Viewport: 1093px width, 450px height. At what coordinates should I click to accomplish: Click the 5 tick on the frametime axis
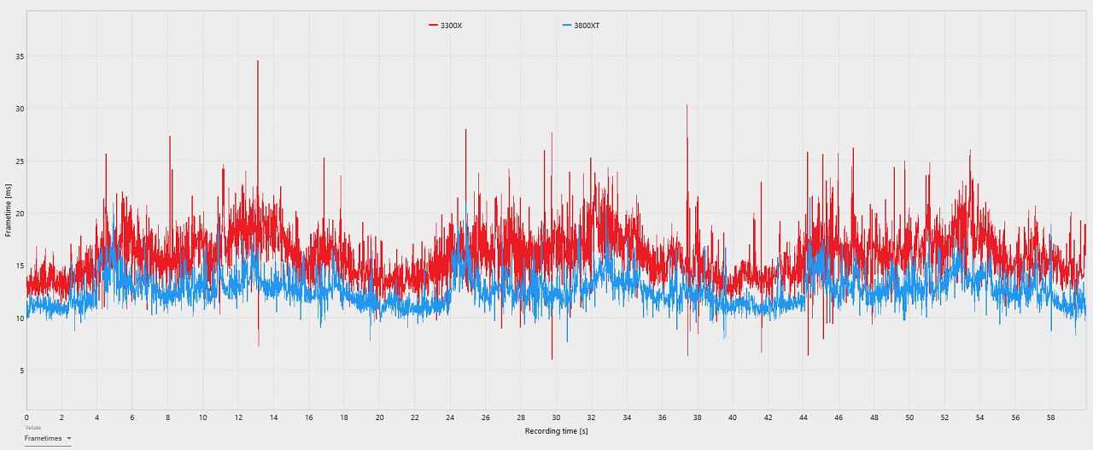(21, 370)
